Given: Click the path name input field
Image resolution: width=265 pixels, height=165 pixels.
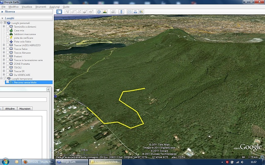Looking at the screenshot, I should click(x=23, y=99).
